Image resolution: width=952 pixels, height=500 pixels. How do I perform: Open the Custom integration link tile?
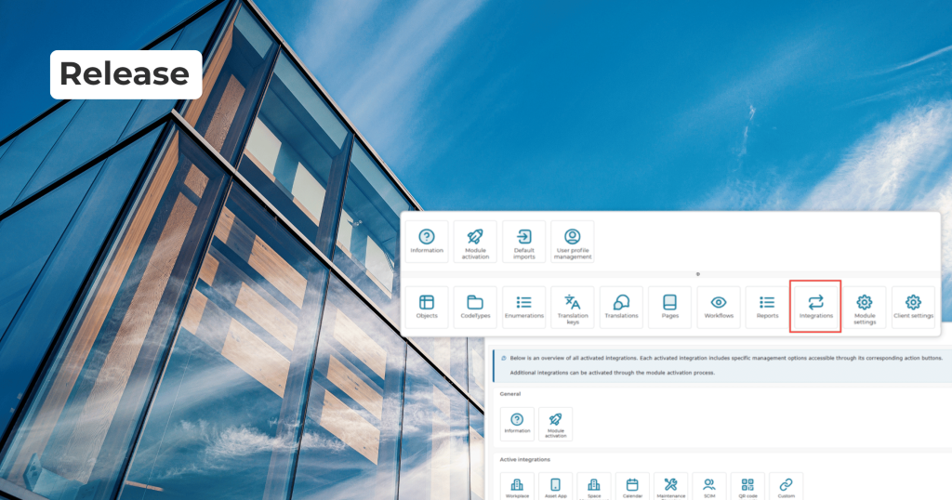coord(787,487)
